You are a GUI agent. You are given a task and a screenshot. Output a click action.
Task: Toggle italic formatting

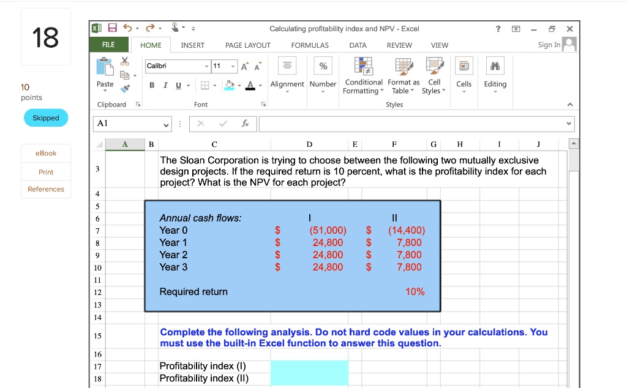[165, 85]
